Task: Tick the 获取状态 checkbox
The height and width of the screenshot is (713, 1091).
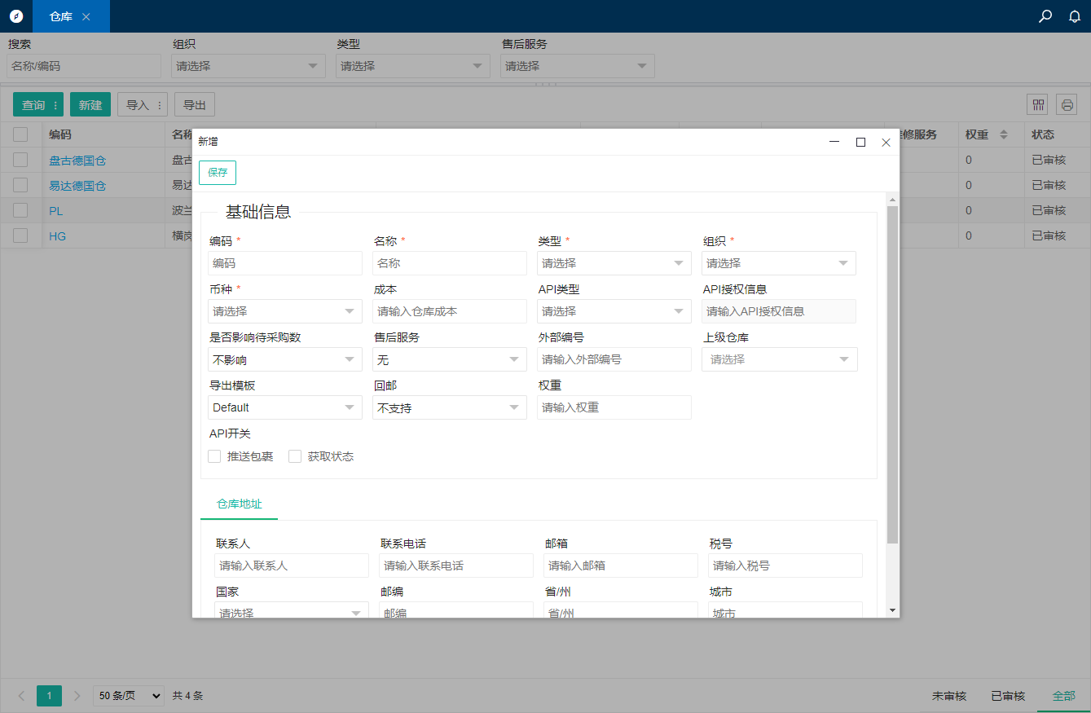Action: 295,456
